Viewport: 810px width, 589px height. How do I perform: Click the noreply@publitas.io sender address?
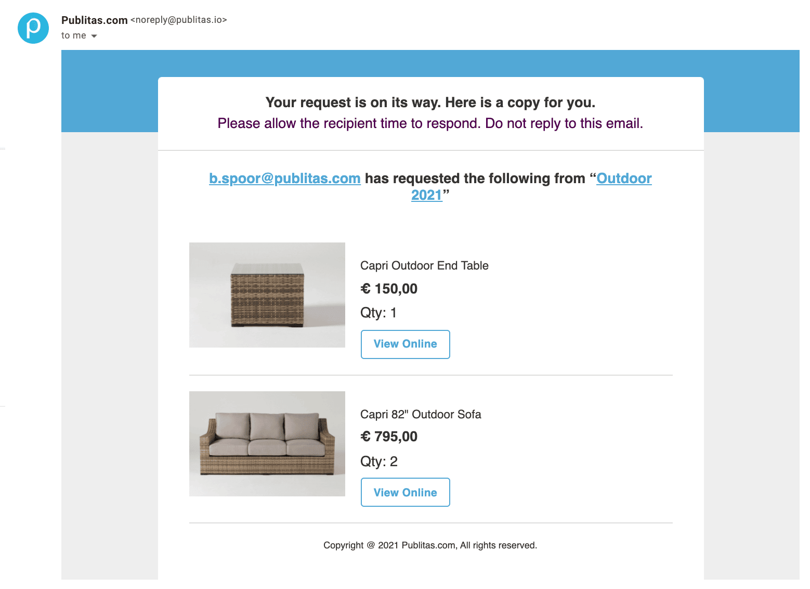178,20
